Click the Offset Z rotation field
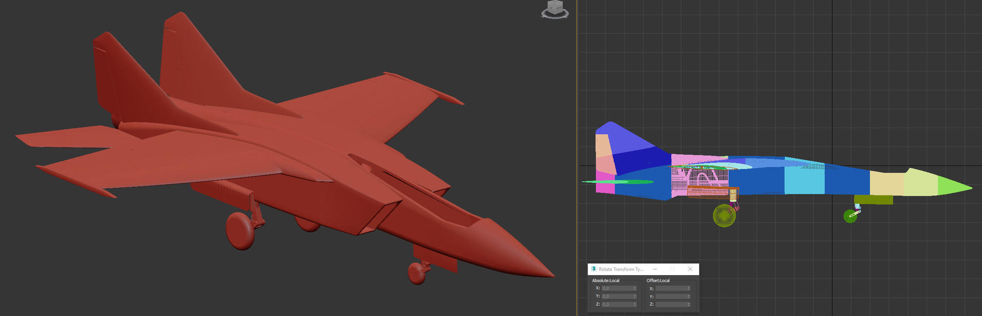This screenshot has width=982, height=316. 671,305
